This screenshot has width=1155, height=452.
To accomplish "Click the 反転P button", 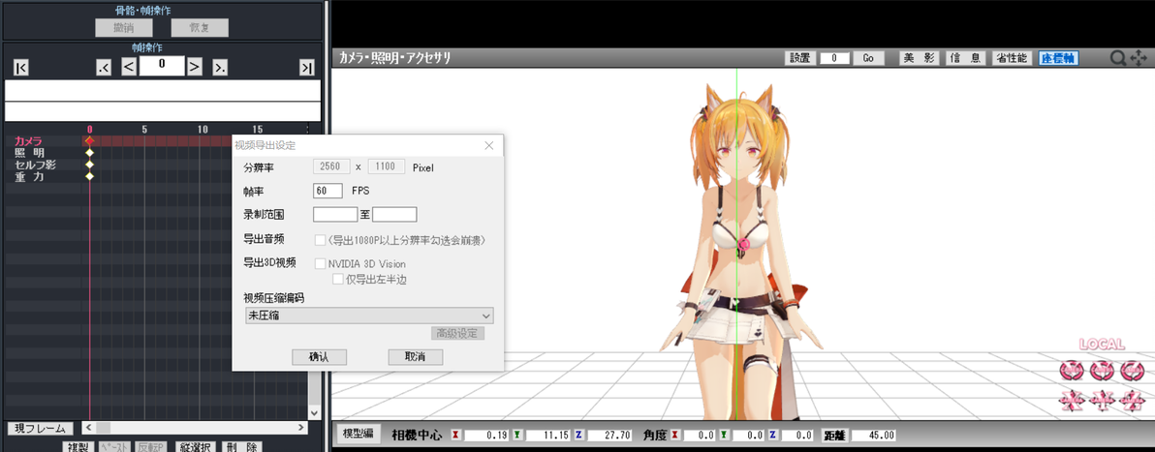I will [x=152, y=446].
